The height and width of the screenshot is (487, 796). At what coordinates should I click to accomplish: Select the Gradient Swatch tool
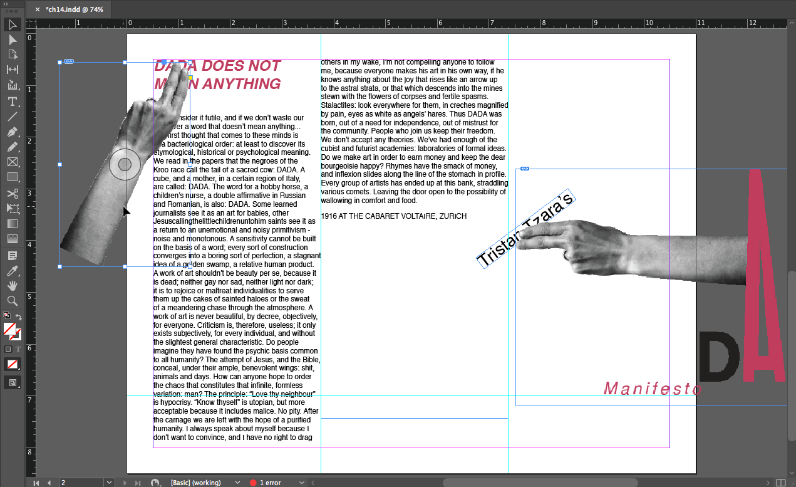coord(13,223)
